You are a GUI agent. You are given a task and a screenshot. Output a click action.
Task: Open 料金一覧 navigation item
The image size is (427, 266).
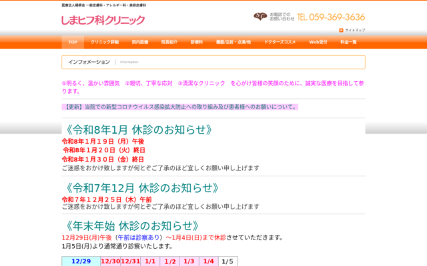348,42
